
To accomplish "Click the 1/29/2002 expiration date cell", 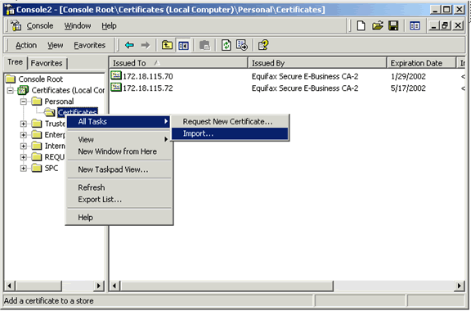I will coord(408,76).
